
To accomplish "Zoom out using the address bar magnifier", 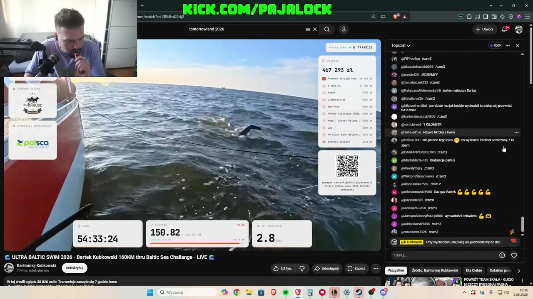I will [x=374, y=17].
